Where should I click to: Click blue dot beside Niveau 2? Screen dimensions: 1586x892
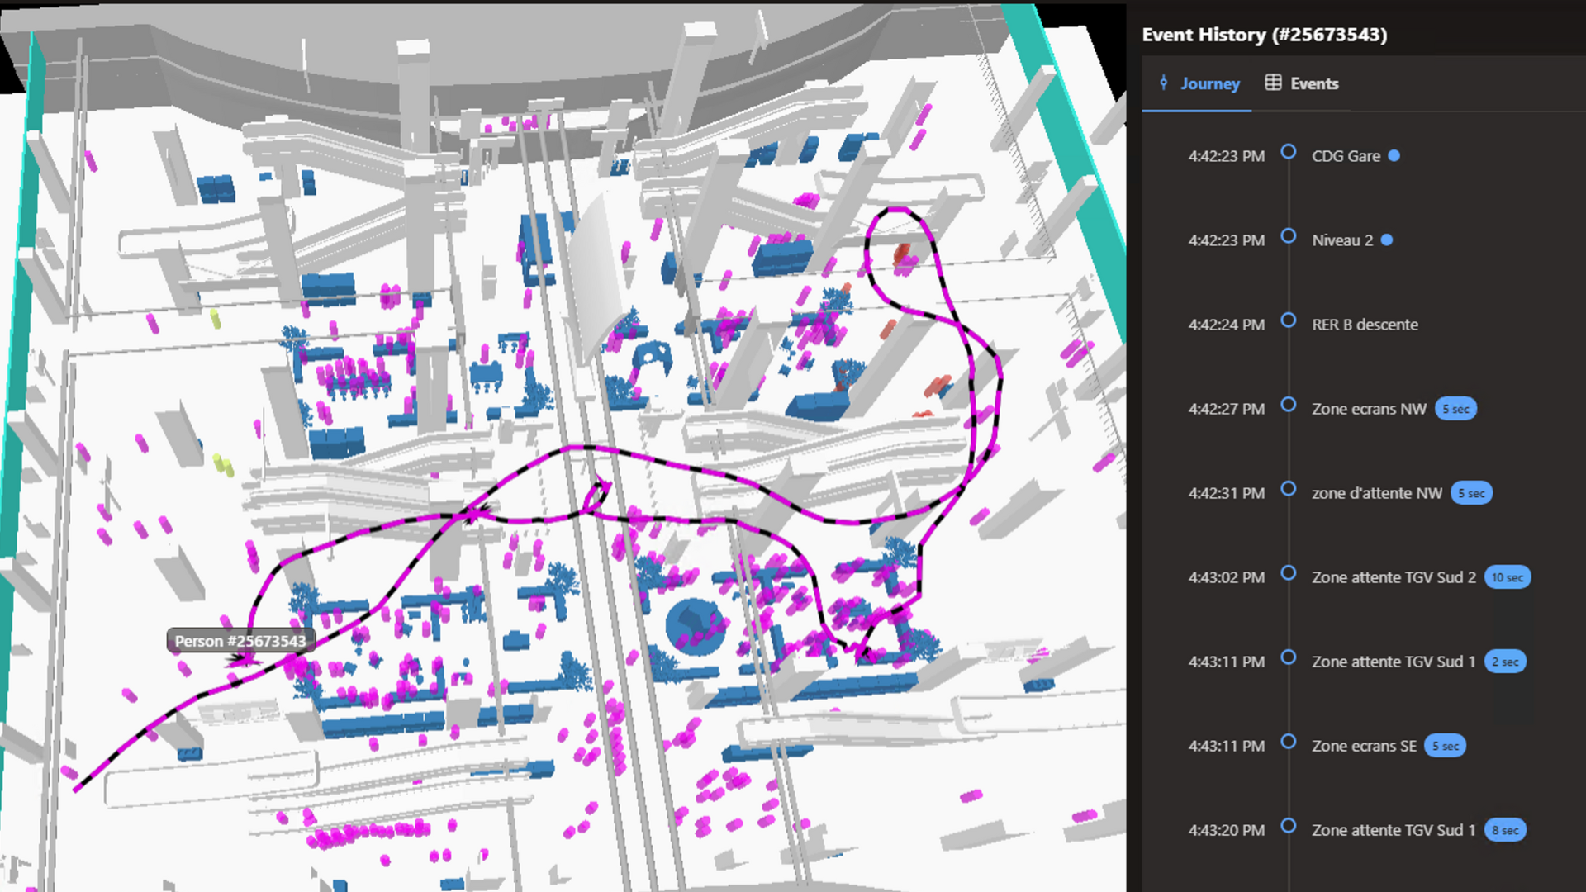[1387, 240]
